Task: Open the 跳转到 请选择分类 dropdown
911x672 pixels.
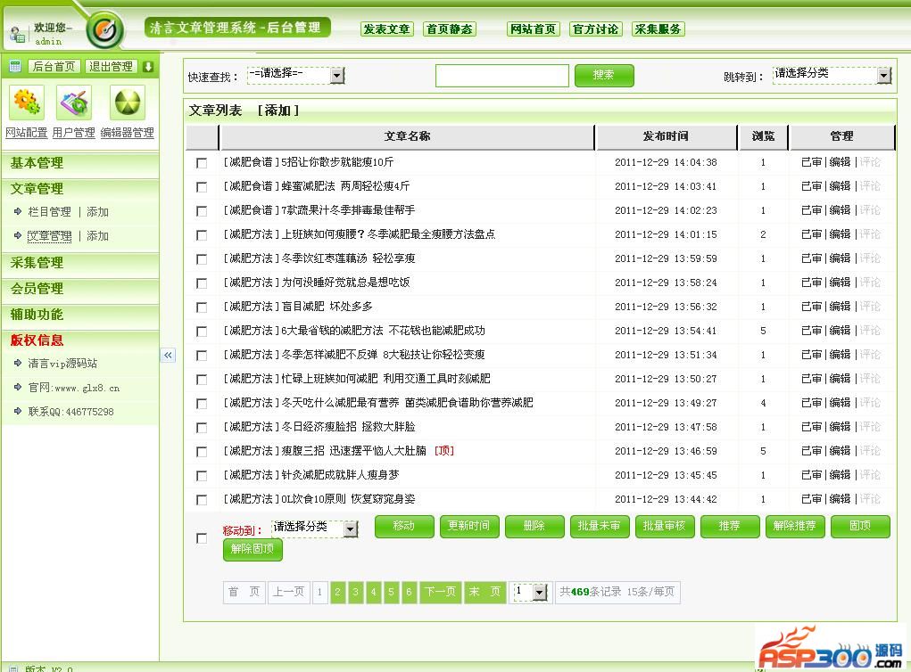Action: click(x=832, y=75)
